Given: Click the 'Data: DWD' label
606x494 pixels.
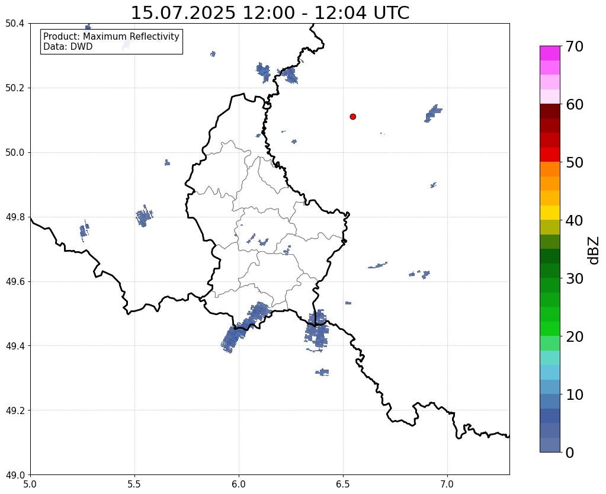Looking at the screenshot, I should click(x=68, y=47).
